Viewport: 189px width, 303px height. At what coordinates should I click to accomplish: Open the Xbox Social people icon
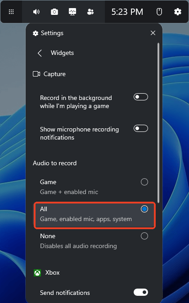tap(90, 12)
